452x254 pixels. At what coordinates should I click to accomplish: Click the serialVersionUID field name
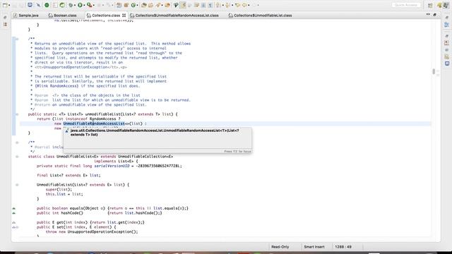coord(112,167)
